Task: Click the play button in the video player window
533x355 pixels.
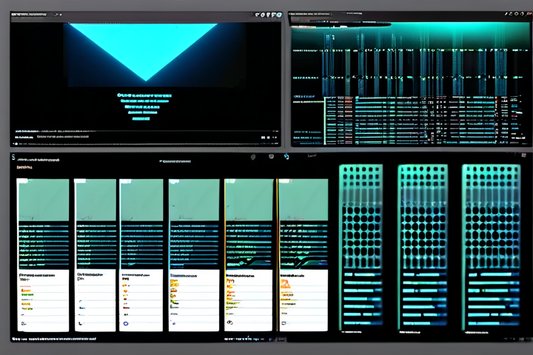Action: (16, 138)
